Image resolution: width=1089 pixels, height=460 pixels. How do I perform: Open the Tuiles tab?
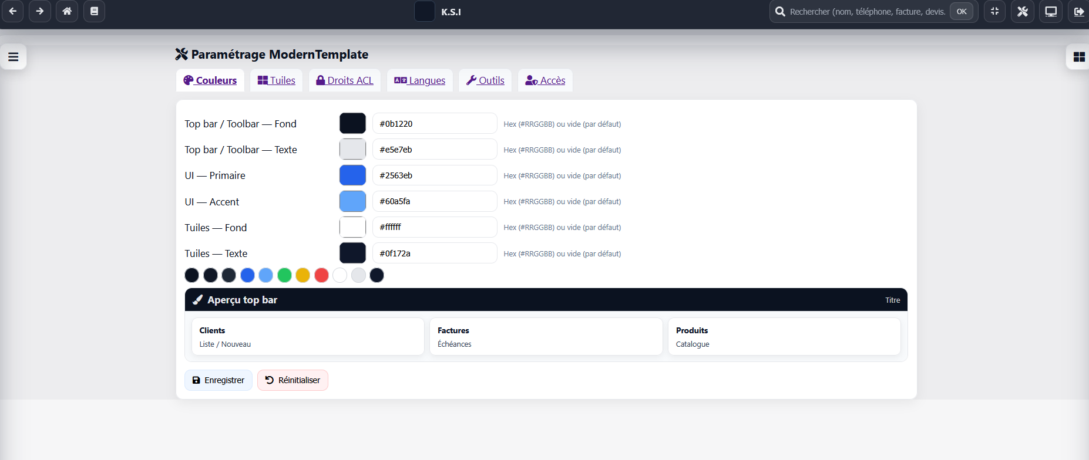click(x=276, y=80)
